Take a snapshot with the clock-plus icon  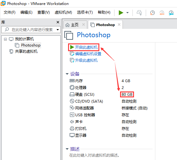pos(152,13)
